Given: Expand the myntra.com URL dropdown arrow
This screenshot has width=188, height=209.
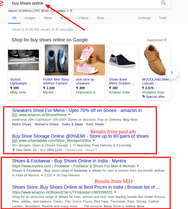Looking at the screenshot, I should (x=138, y=166).
